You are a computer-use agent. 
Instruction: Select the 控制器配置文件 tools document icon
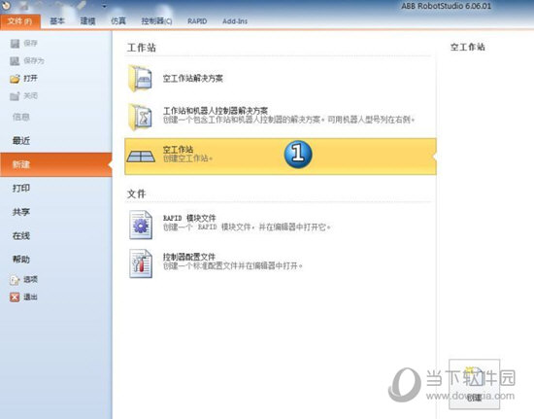141,263
